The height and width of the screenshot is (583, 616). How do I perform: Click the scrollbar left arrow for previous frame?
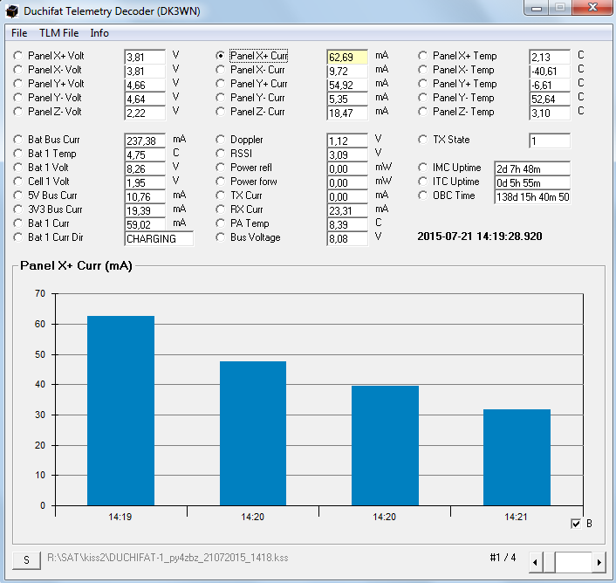tap(537, 563)
